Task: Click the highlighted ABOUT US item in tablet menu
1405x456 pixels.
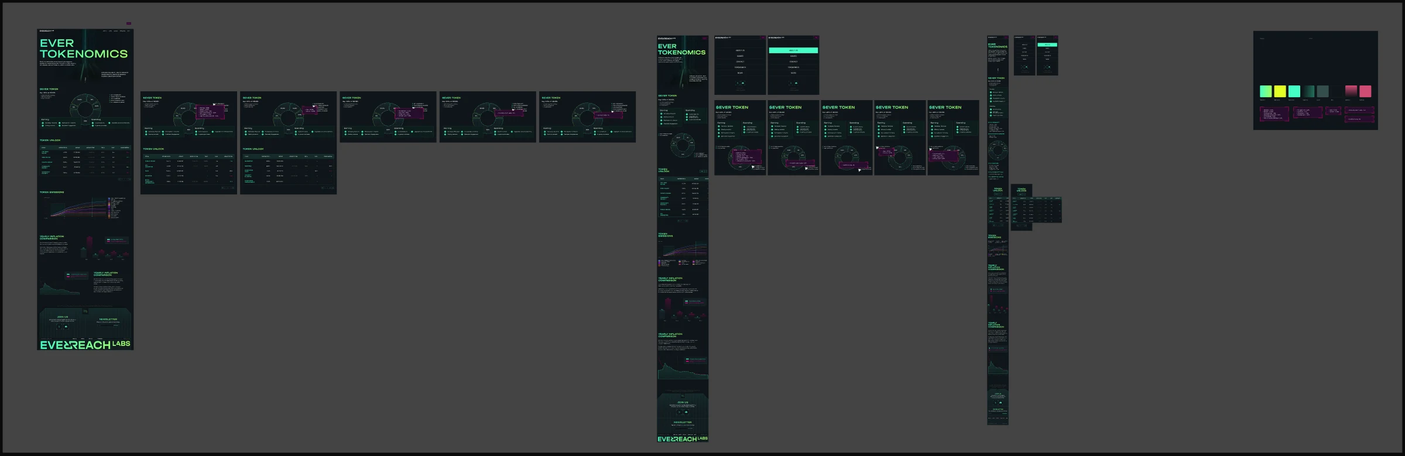Action: (x=793, y=50)
